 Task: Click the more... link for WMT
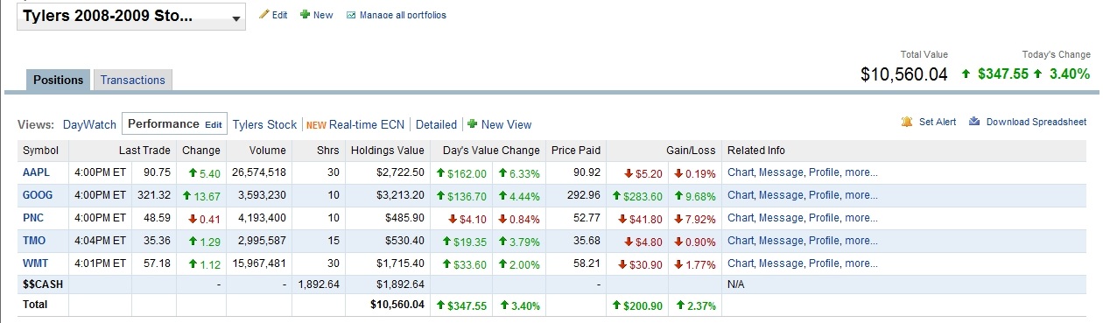pos(861,263)
